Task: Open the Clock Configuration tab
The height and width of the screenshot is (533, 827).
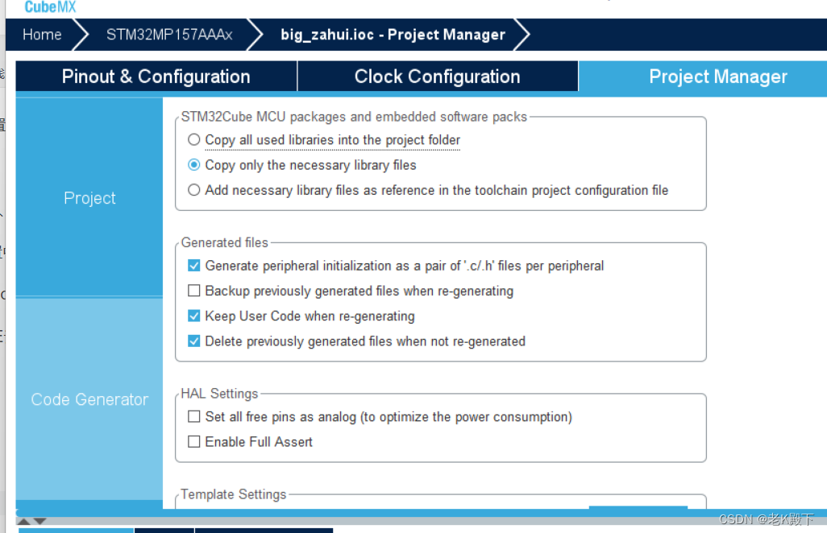Action: [437, 76]
